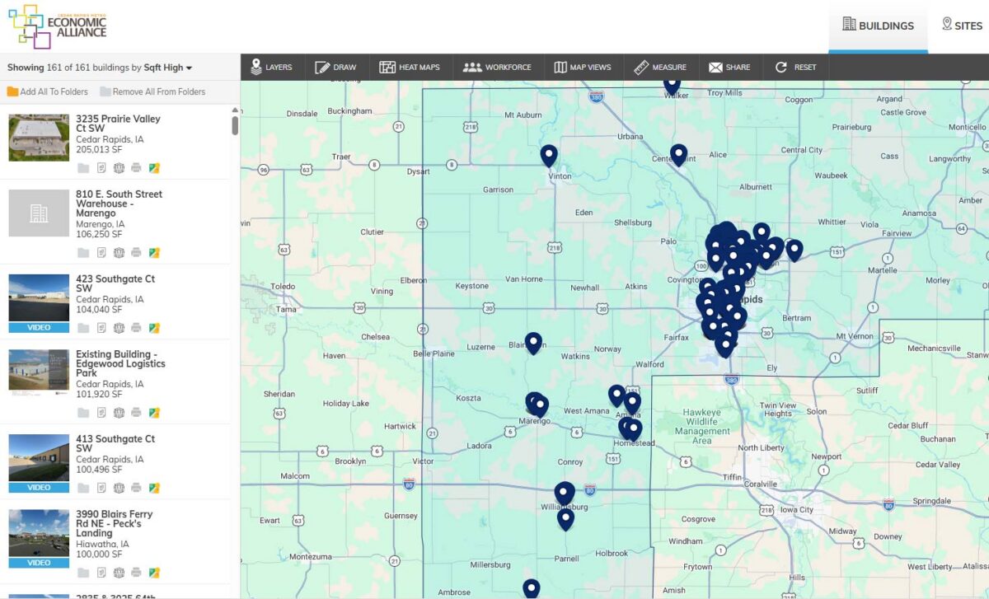
Task: Open the Existing Building Edgewood Logistics Park thumbnail
Action: 39,372
